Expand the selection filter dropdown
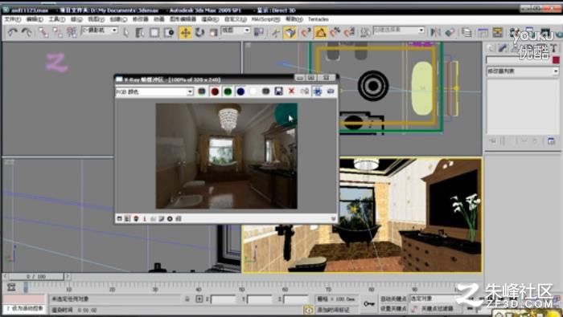This screenshot has height=317, width=563. tap(100, 30)
